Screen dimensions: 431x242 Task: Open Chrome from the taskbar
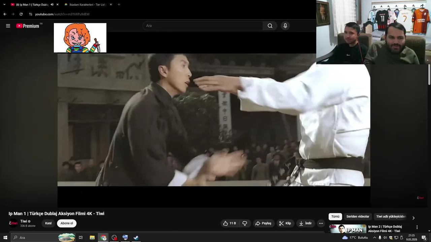coord(103,238)
